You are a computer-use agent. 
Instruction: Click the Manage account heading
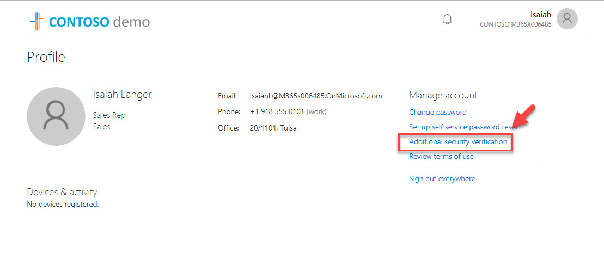coord(443,95)
